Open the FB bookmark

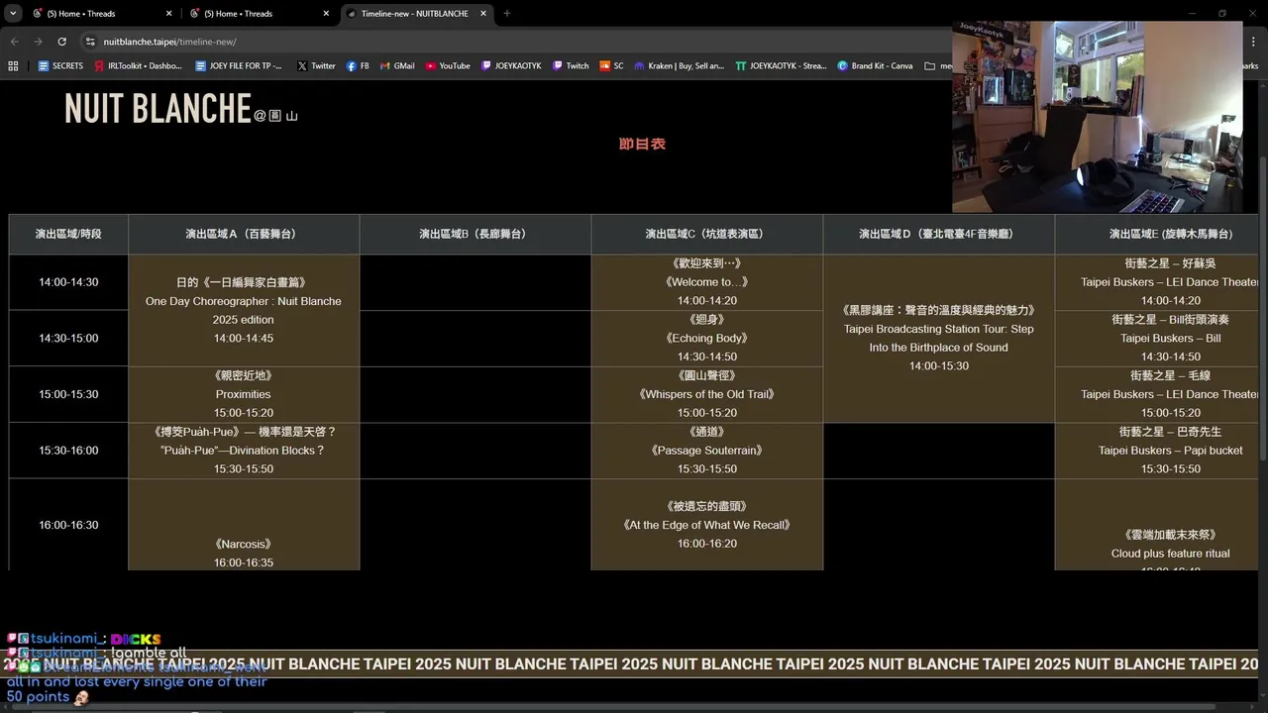358,66
